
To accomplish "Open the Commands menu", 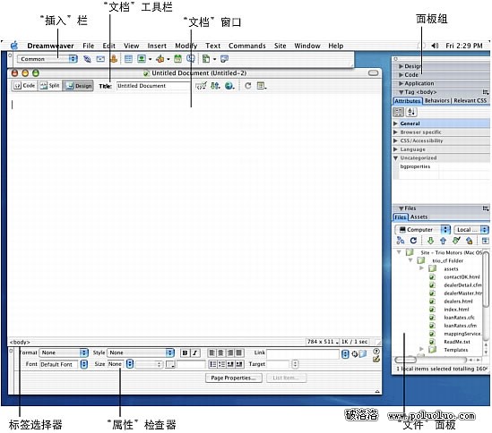I will 247,46.
